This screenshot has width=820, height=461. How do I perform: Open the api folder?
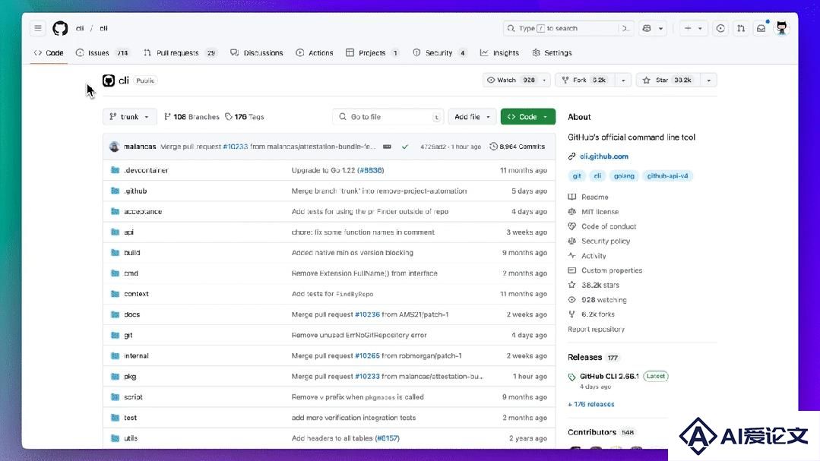(128, 232)
